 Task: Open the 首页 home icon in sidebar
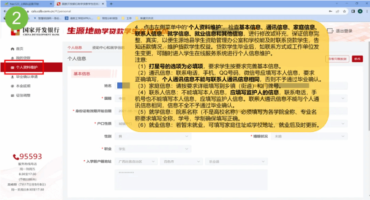13,49
